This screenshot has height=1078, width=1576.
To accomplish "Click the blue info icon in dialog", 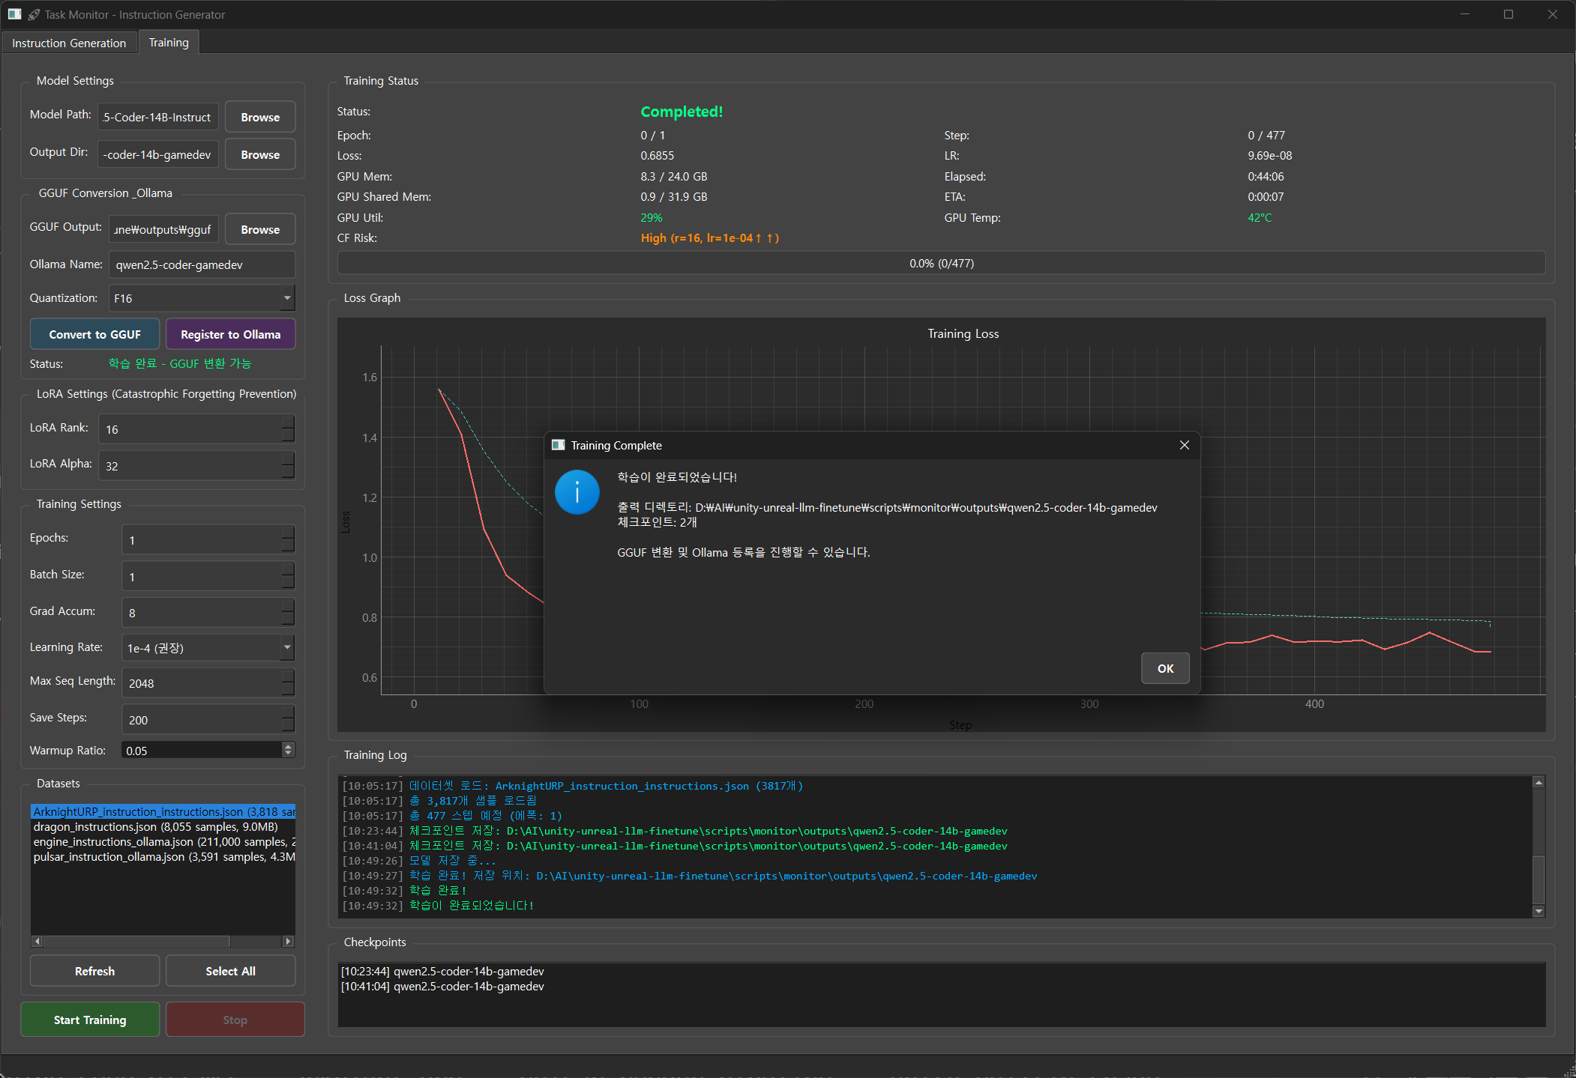I will click(577, 492).
